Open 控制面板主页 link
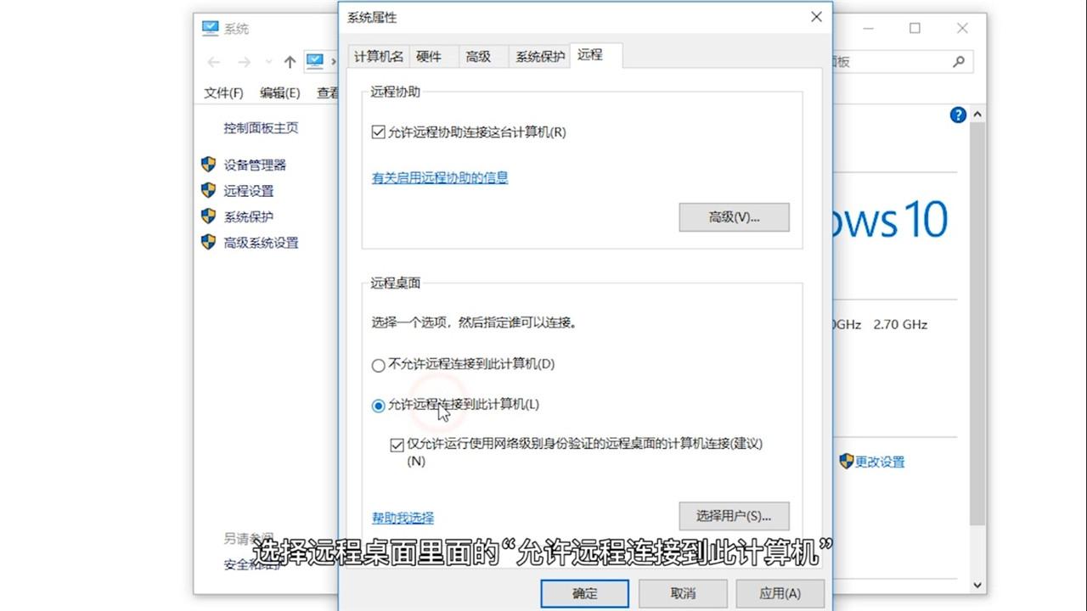Viewport: 1087px width, 611px height. [261, 128]
